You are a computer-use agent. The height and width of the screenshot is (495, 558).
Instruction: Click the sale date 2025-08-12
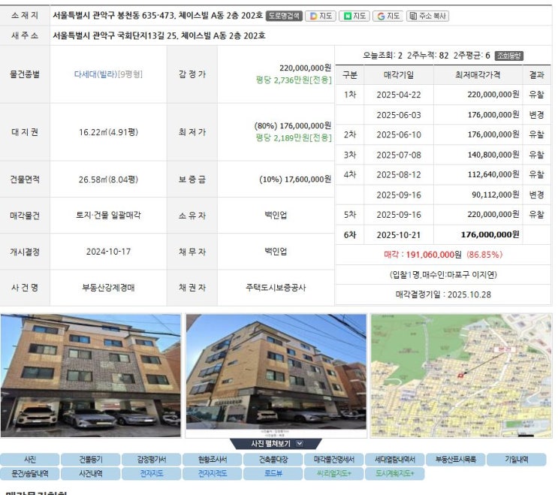click(x=399, y=175)
